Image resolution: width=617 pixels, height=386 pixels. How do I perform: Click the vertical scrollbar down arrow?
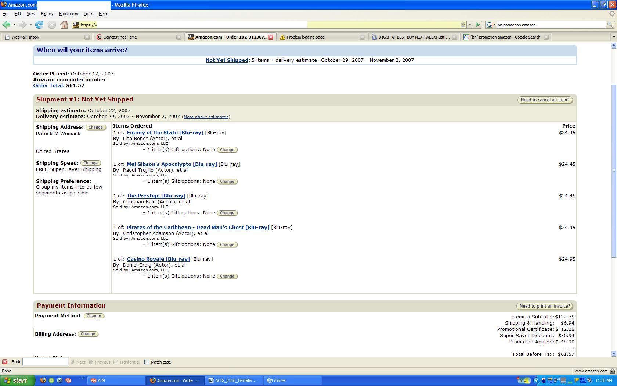(614, 353)
